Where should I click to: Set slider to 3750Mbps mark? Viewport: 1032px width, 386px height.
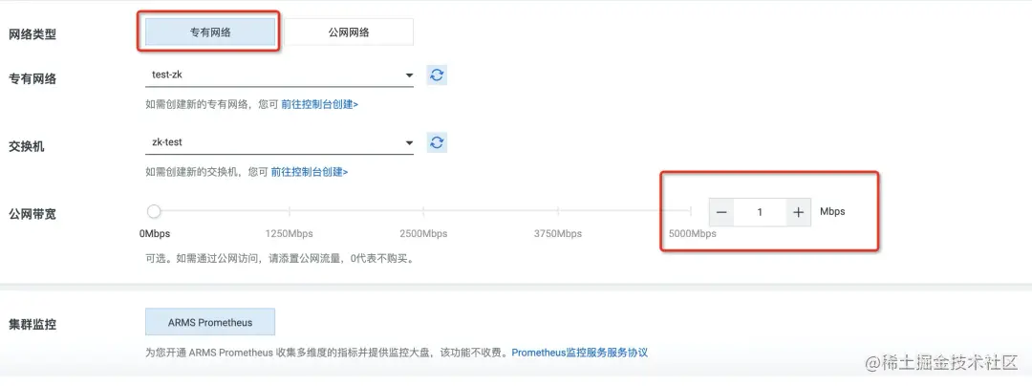pyautogui.click(x=558, y=211)
